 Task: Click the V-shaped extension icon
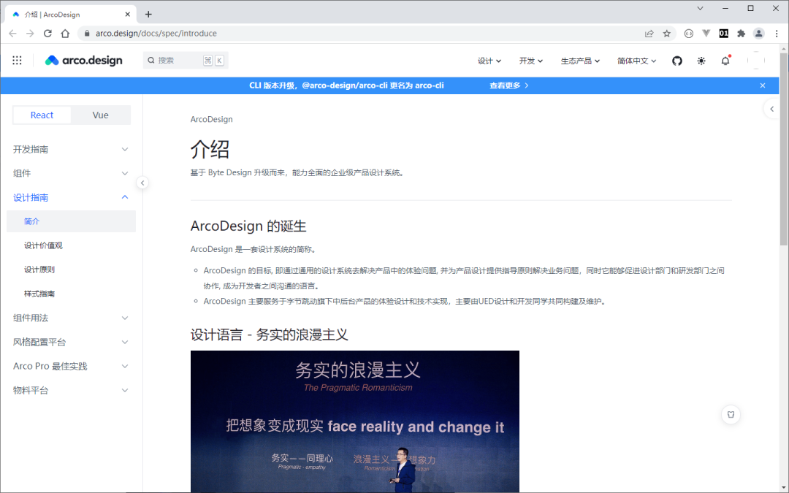(x=706, y=33)
